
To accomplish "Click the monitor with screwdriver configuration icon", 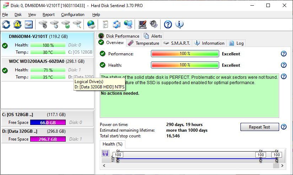I will click(x=142, y=24).
